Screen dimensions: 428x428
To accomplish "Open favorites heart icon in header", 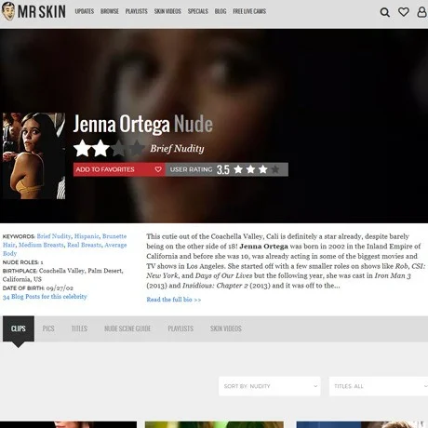I will point(404,12).
